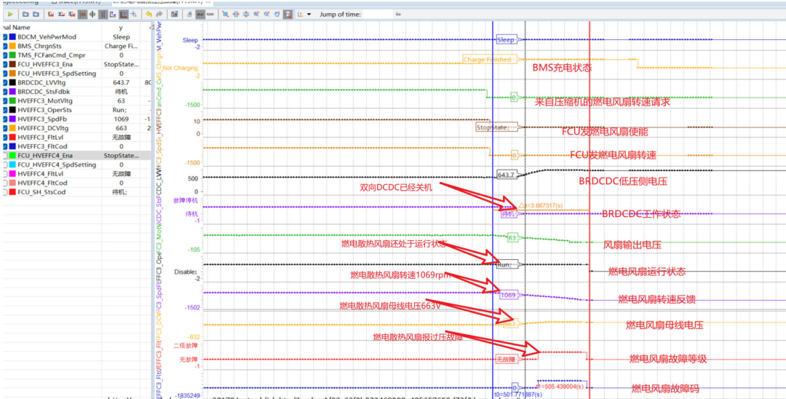
Task: Click the Sleep value label on the plot
Action: (x=505, y=39)
